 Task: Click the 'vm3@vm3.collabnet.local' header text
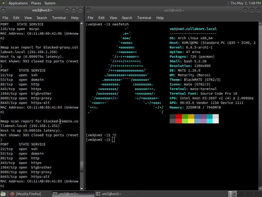(x=193, y=29)
